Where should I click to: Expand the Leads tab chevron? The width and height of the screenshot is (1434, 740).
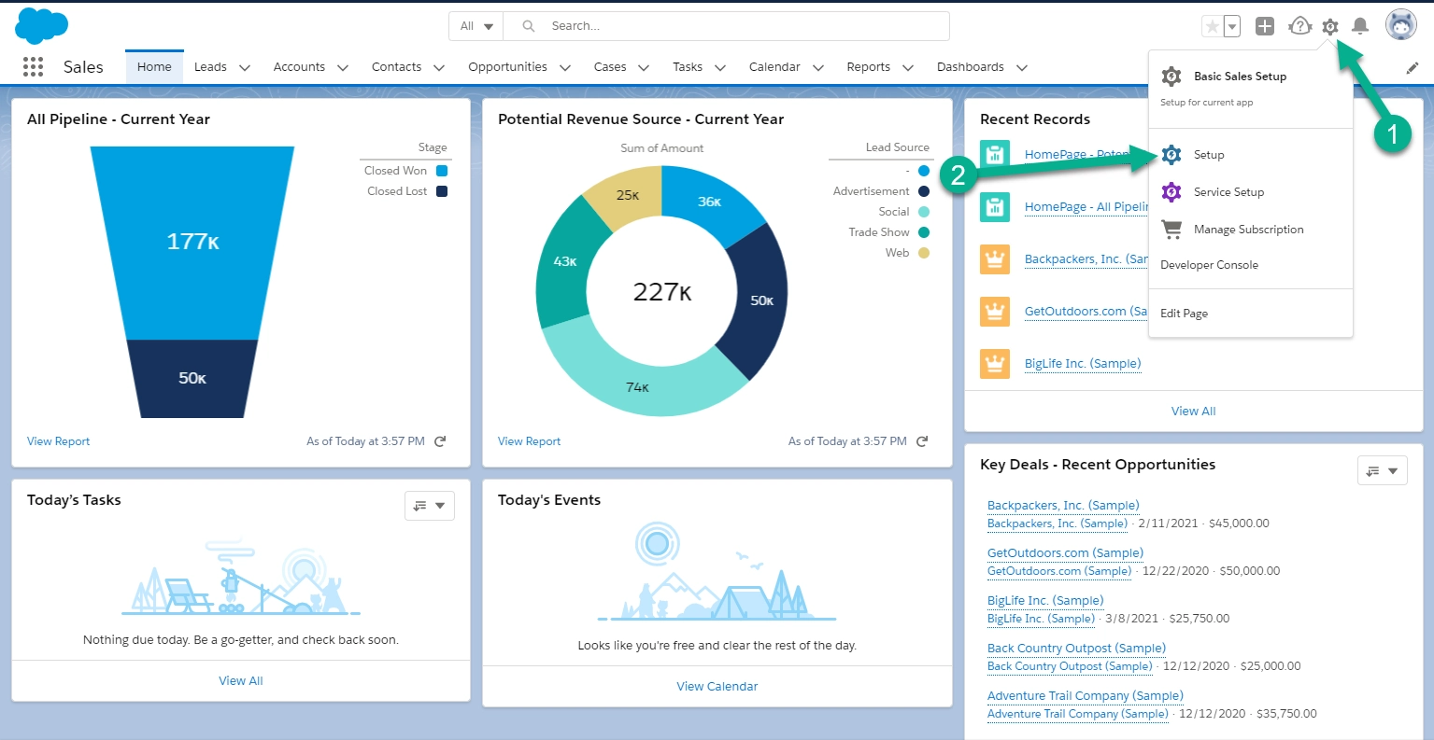[245, 68]
